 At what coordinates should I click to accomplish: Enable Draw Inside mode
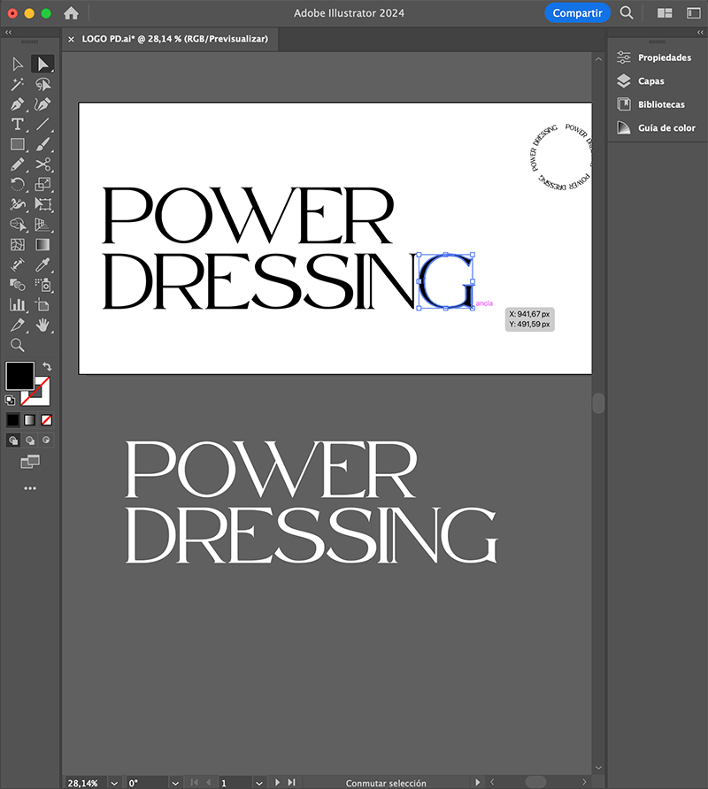tap(46, 440)
